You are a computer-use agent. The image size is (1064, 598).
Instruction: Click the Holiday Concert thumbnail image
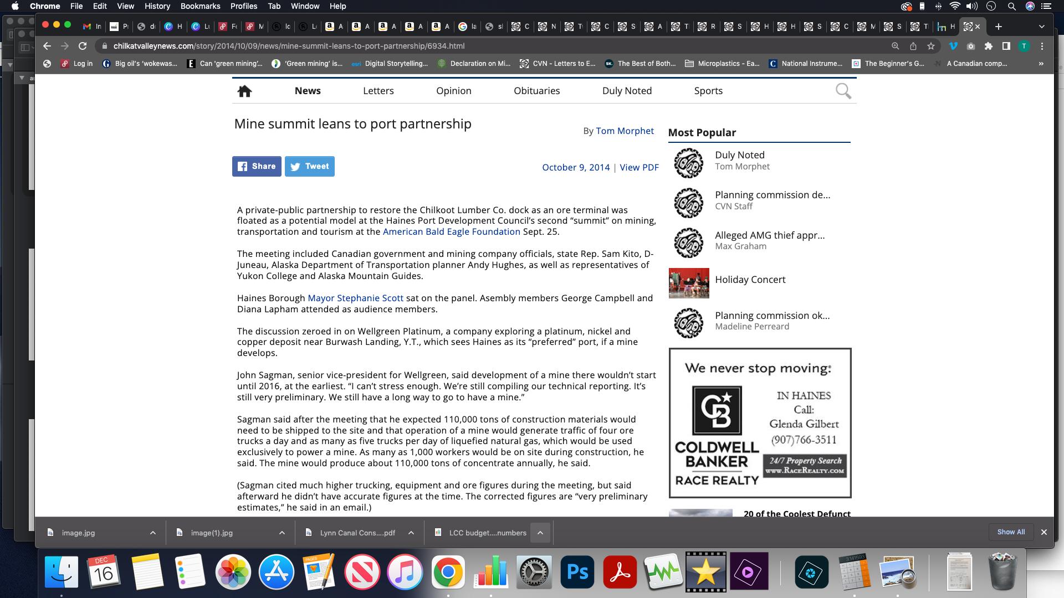coord(689,283)
